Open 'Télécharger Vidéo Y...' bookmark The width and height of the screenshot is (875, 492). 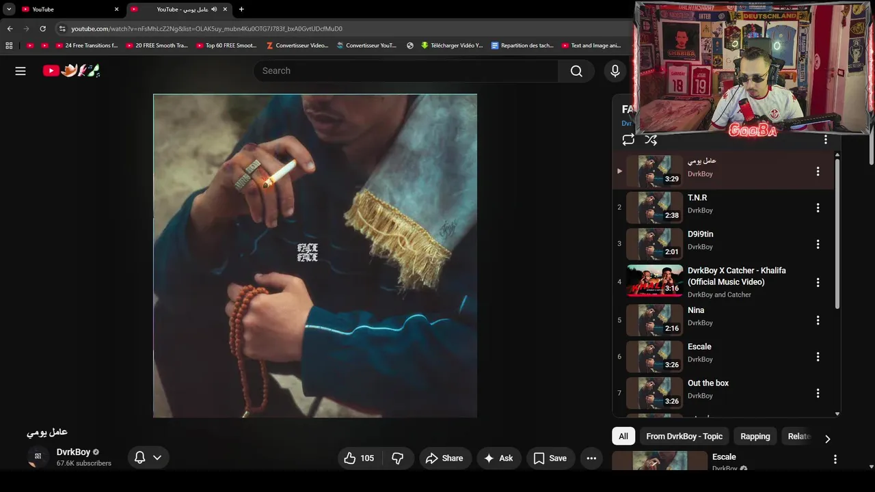click(451, 46)
